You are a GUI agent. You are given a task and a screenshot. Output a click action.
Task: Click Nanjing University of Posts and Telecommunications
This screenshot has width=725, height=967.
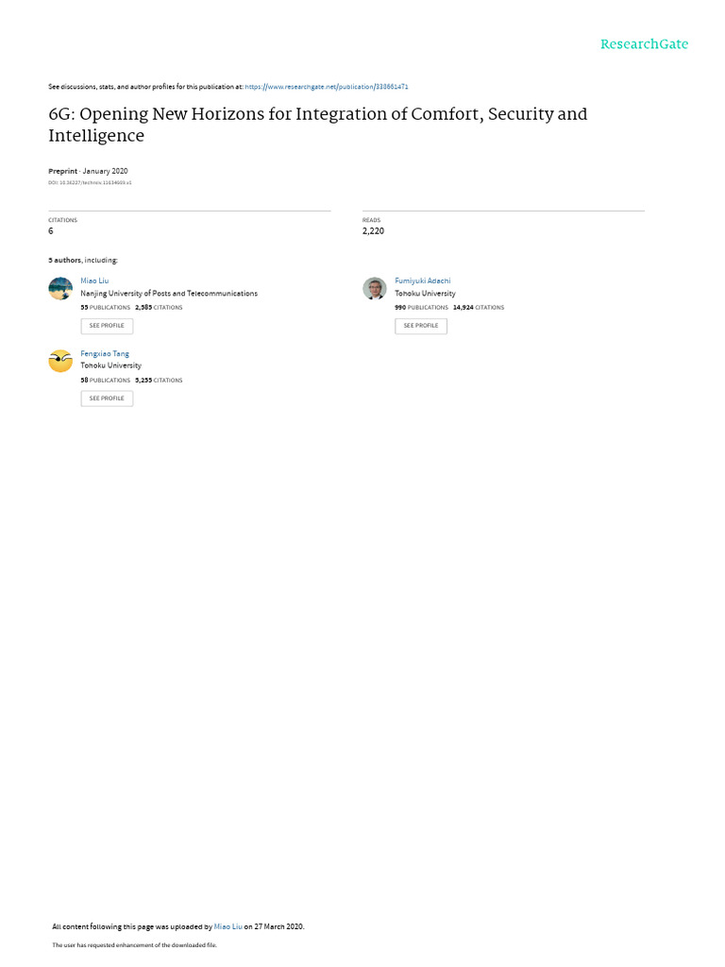point(169,294)
